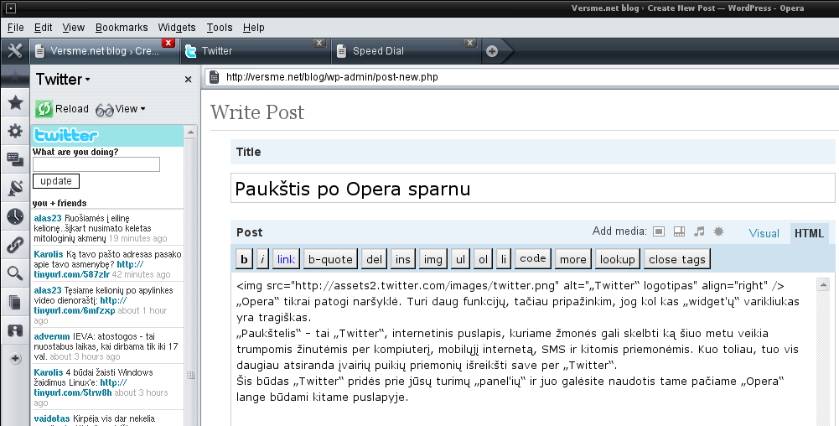Screen dimensions: 839x426
Task: Click the lookup button
Action: 617,259
